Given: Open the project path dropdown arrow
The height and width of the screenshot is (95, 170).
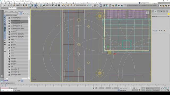Looking at the screenshot, I should [x=158, y=5].
